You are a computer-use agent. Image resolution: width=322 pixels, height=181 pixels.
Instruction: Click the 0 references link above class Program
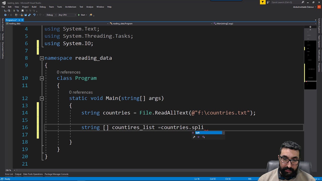69,72
